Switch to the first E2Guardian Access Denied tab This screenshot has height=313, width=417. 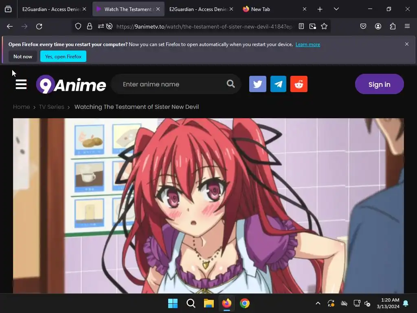coord(51,9)
